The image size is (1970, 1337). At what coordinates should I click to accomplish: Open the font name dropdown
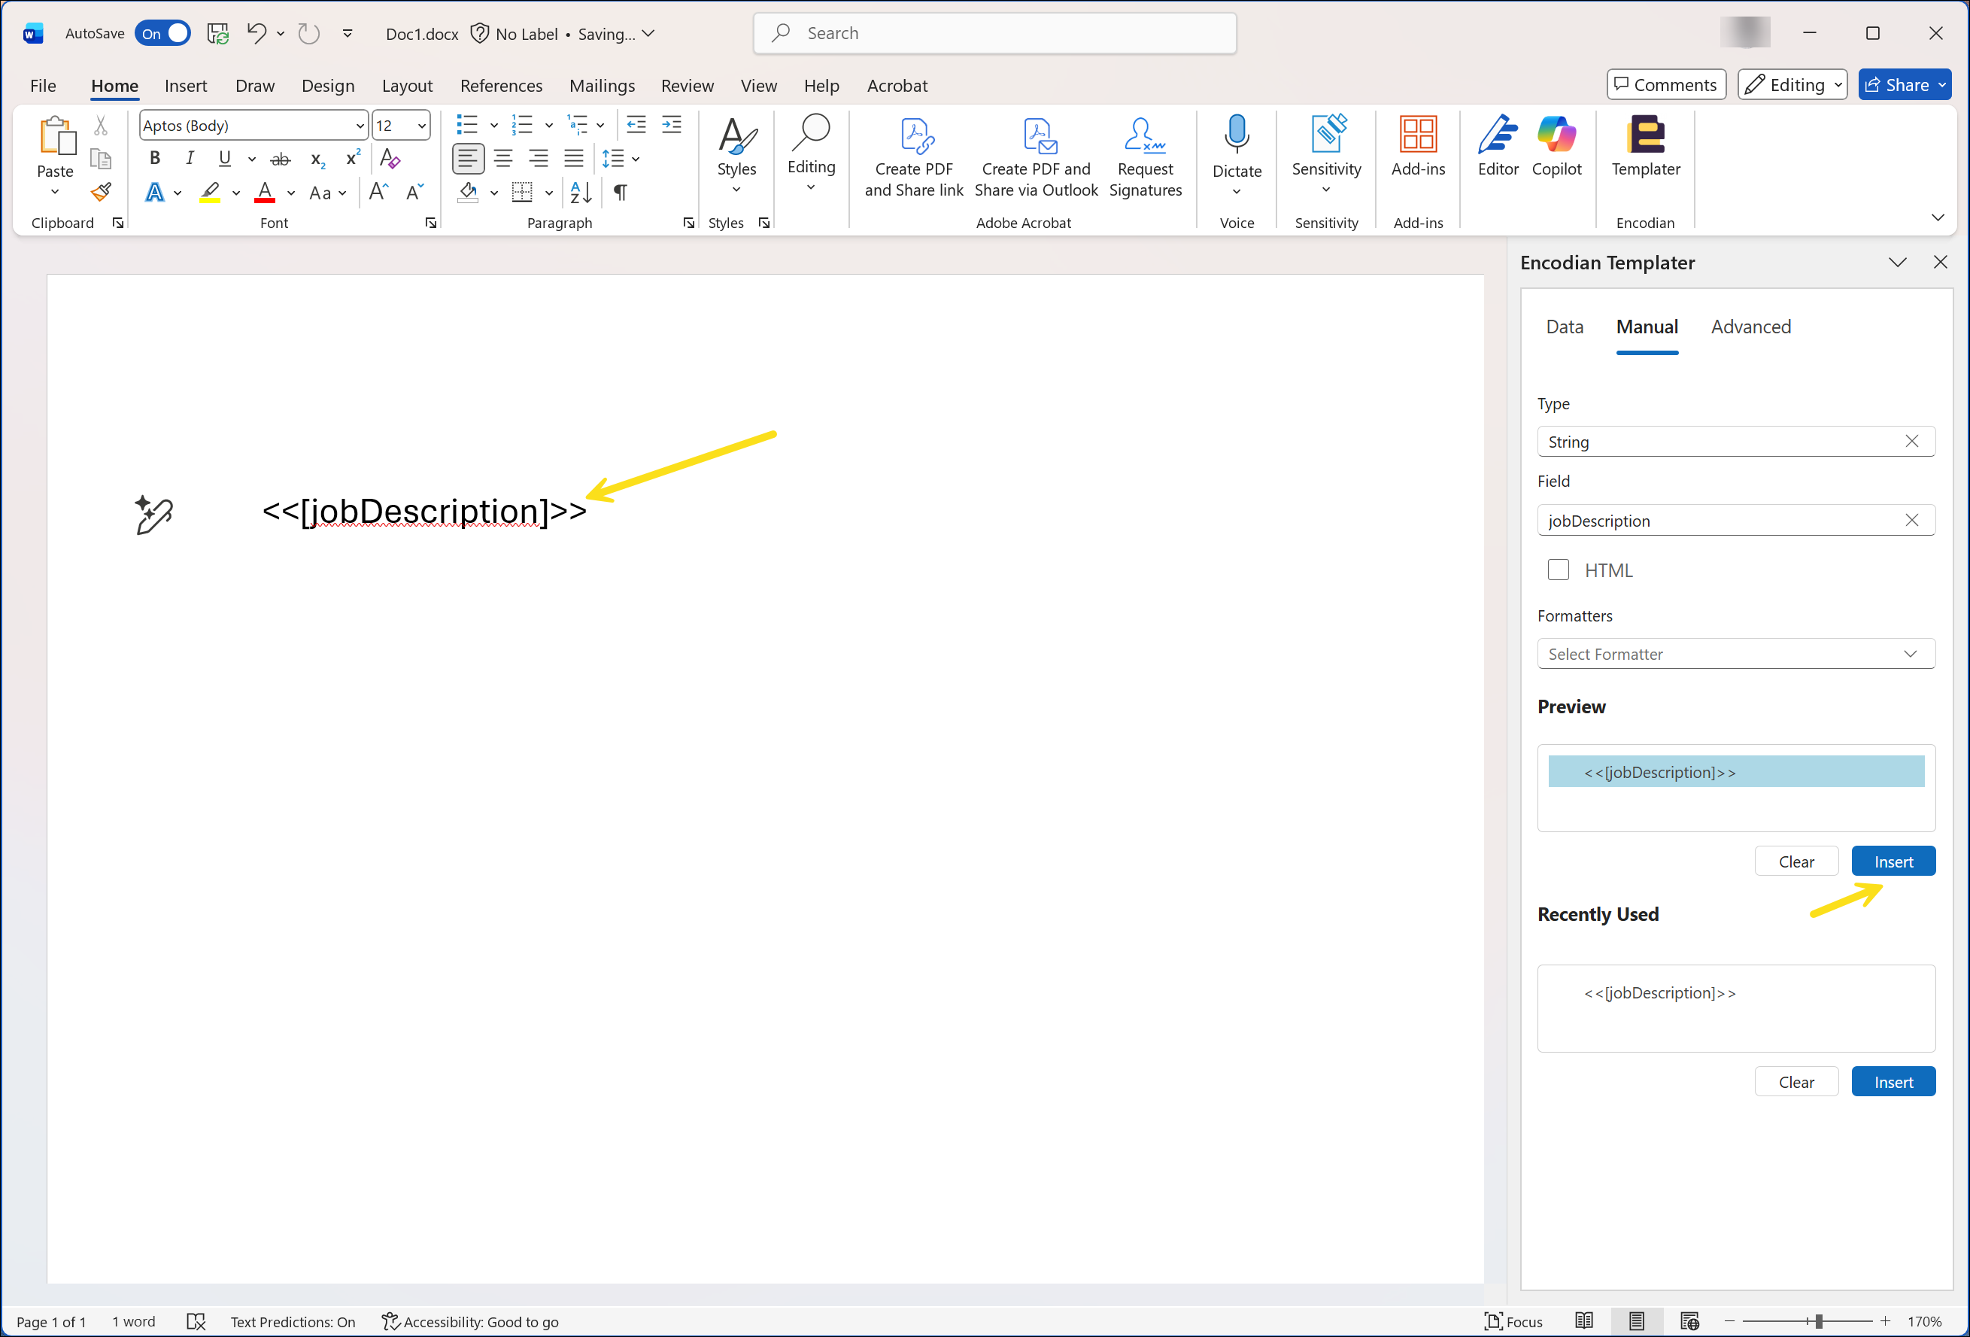click(360, 126)
